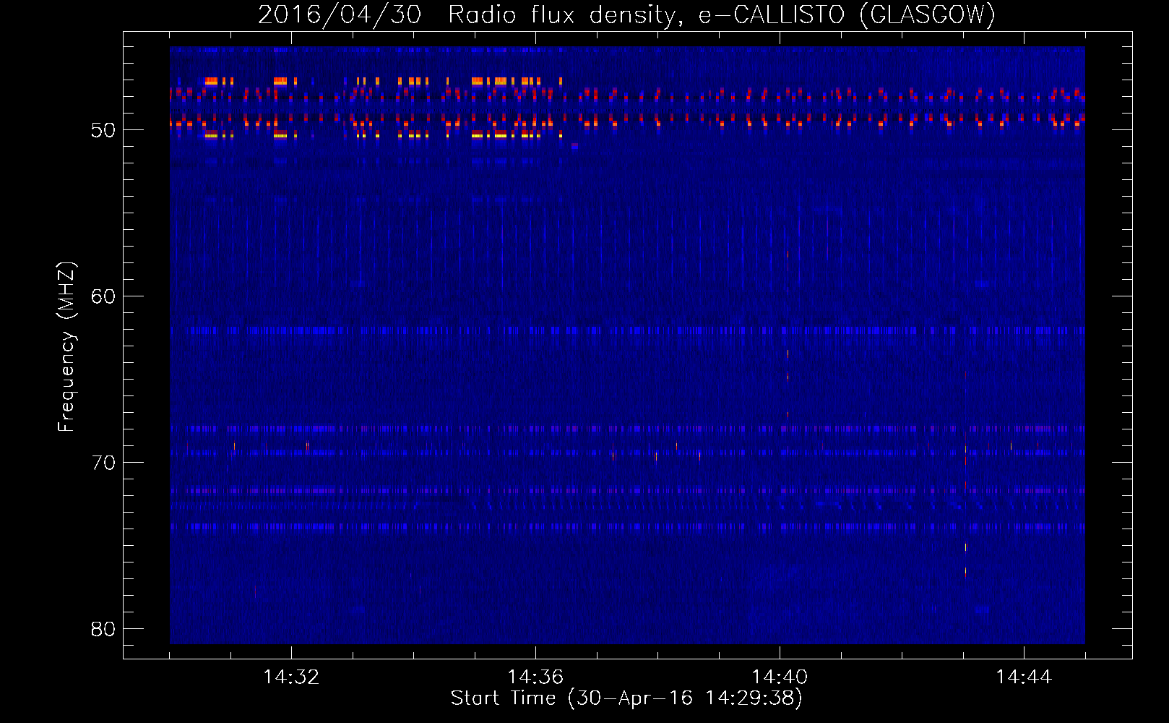Click the 70 frequency tick label
This screenshot has width=1169, height=723.
[103, 463]
